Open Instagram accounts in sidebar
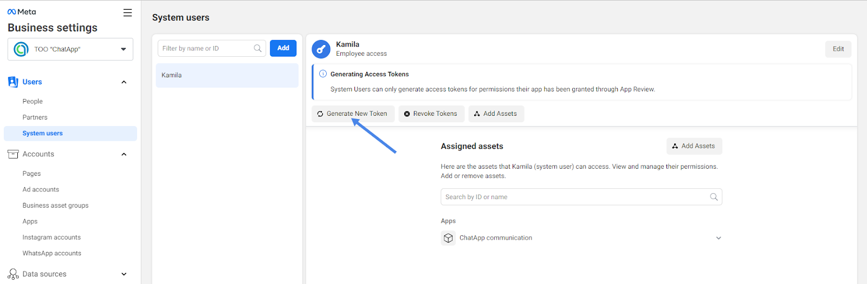Image resolution: width=867 pixels, height=284 pixels. 51,237
